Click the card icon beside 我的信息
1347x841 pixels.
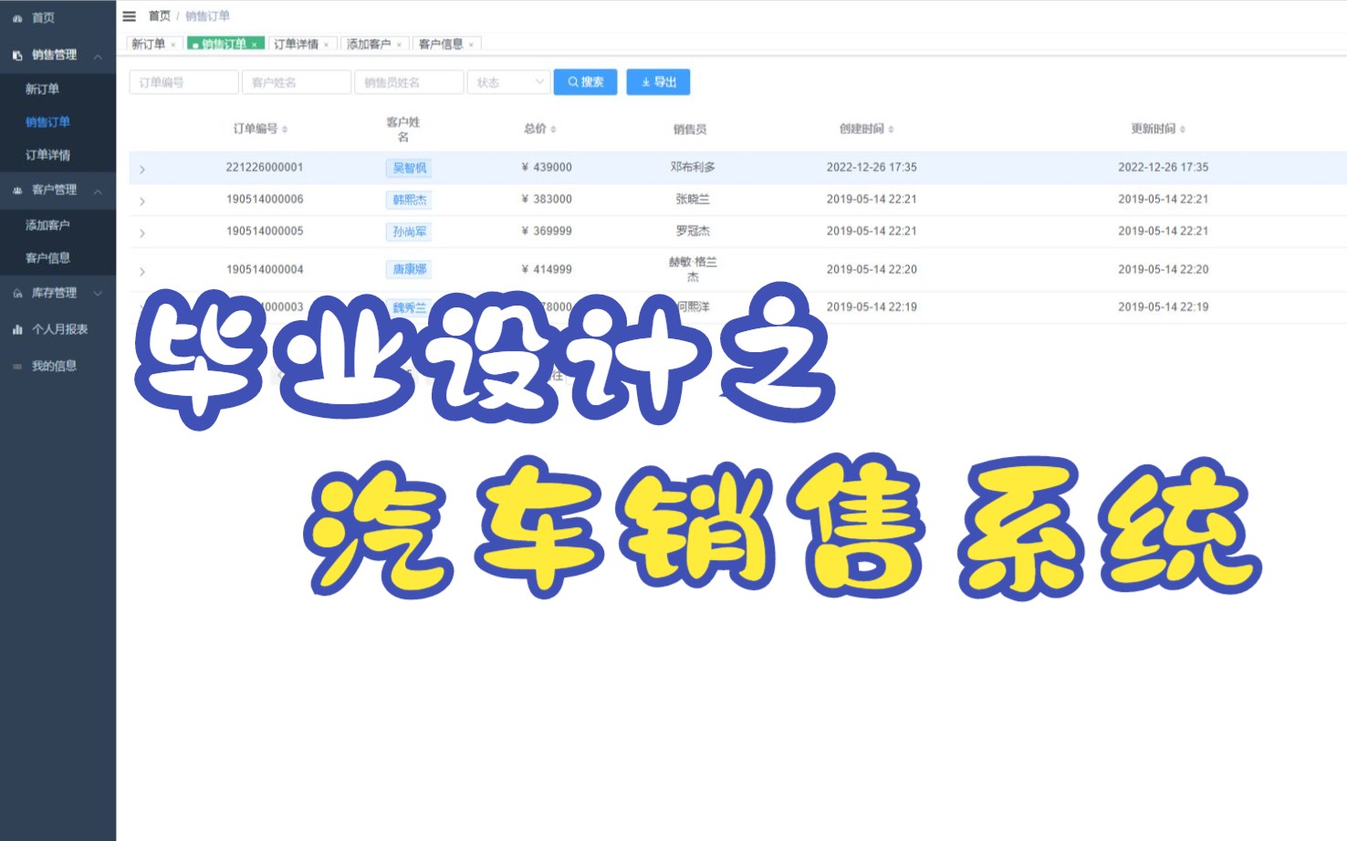pos(17,367)
